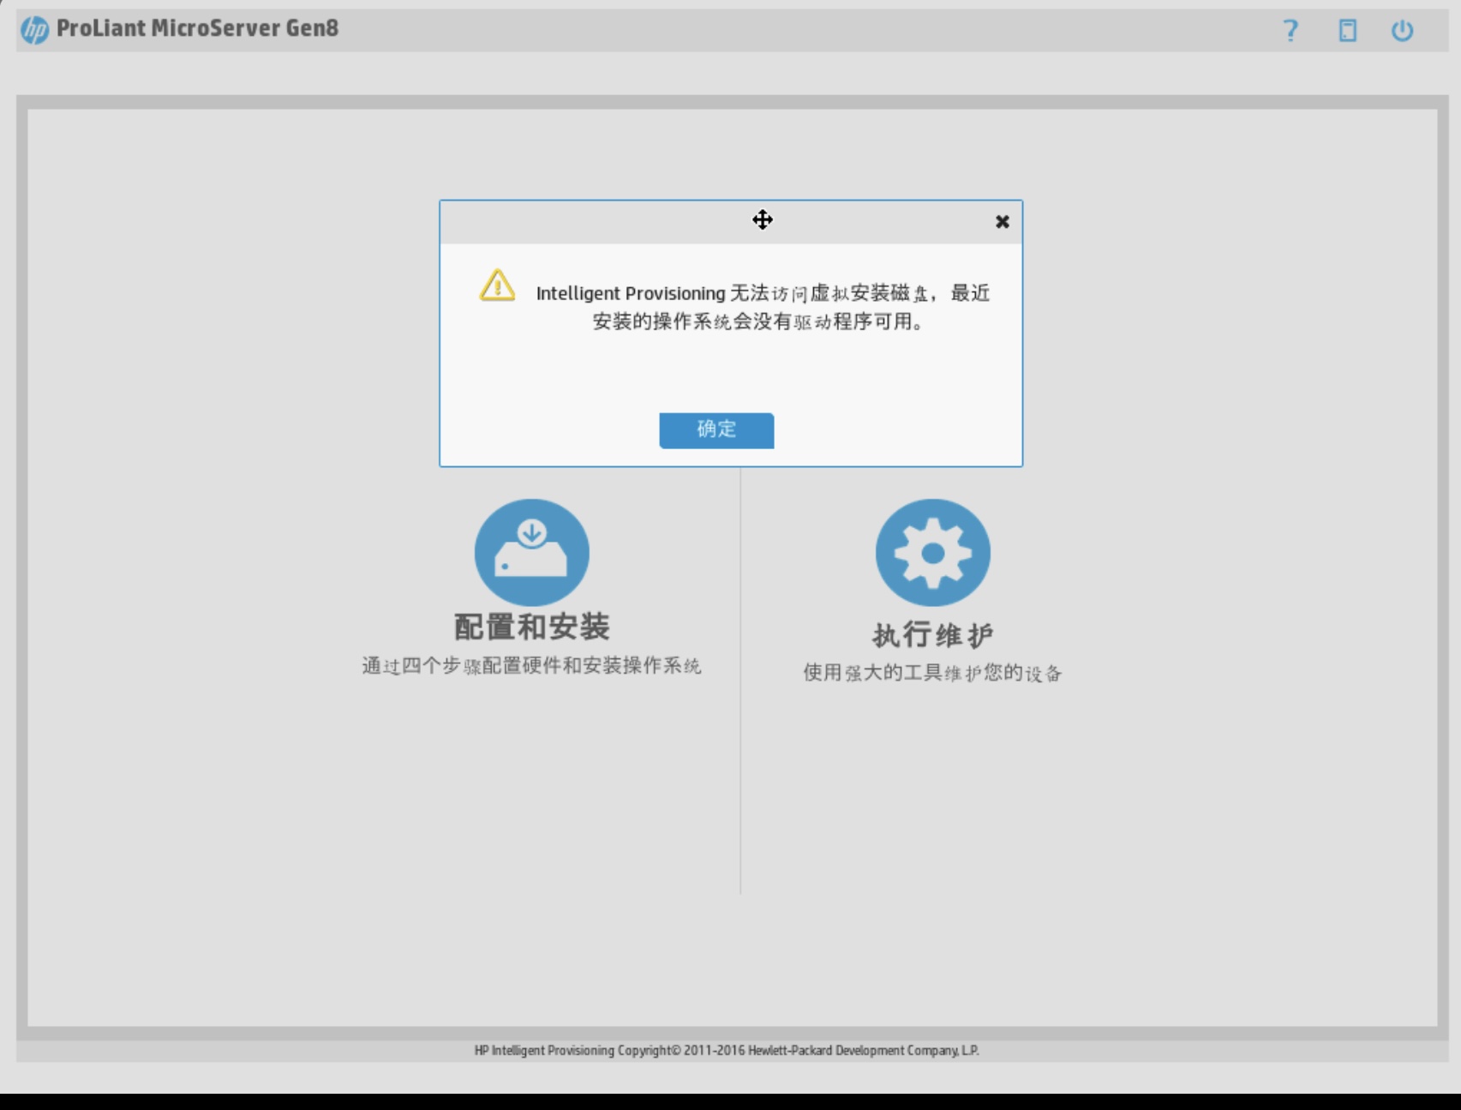Open the 执行维护 gear icon
Image resolution: width=1461 pixels, height=1110 pixels.
coord(933,553)
